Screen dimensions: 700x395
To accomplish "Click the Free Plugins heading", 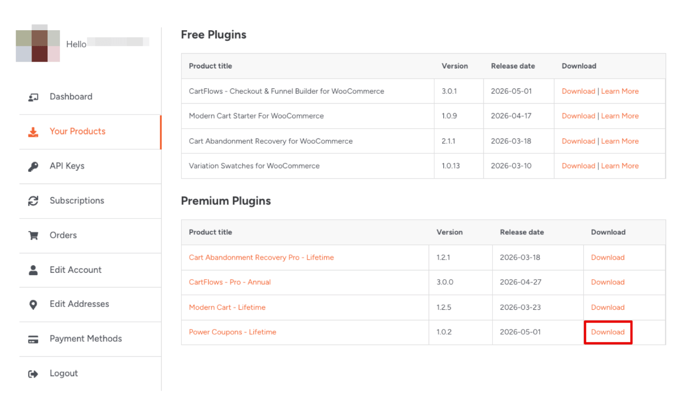I will 214,35.
